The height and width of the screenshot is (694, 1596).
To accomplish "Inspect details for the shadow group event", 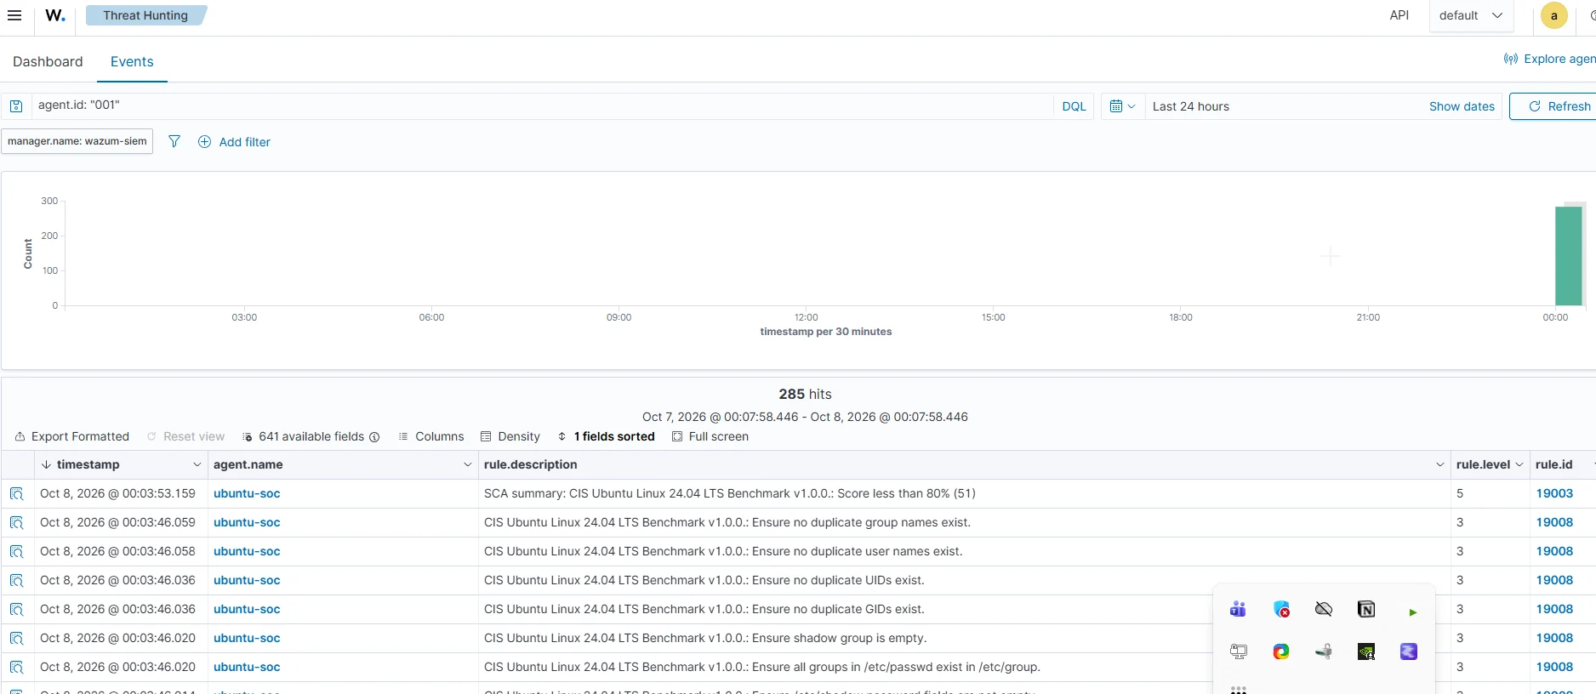I will click(x=17, y=638).
